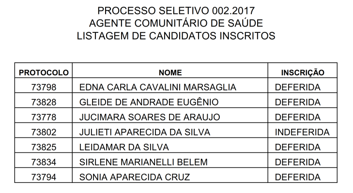
Task: Select protocol number 73834
Action: coord(44,162)
